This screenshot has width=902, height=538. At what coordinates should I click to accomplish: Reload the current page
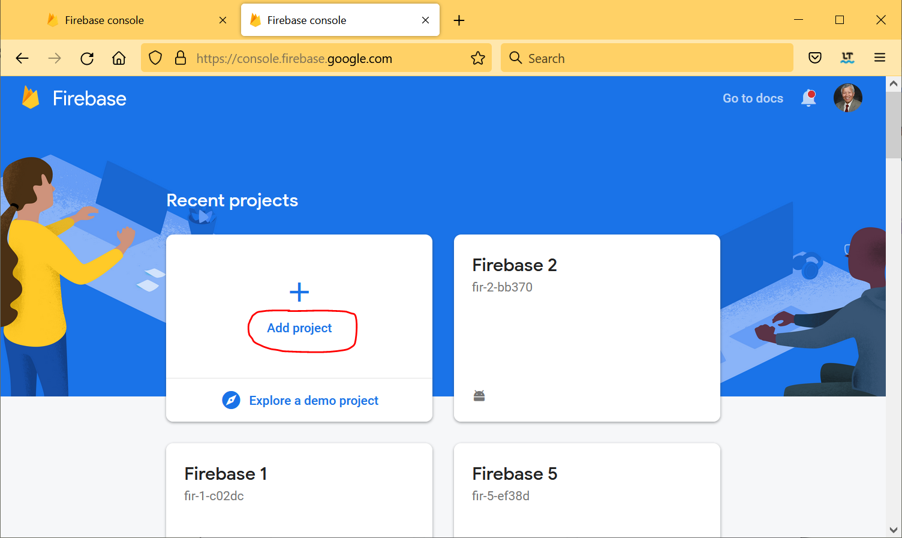pos(87,58)
